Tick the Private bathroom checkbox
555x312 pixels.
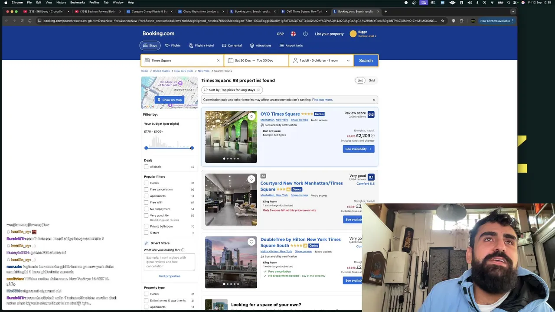146,227
